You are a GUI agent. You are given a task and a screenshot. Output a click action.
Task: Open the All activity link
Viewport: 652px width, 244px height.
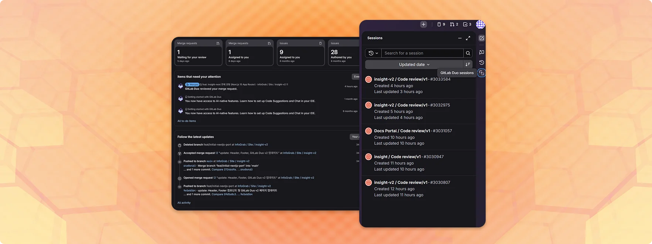[184, 203]
